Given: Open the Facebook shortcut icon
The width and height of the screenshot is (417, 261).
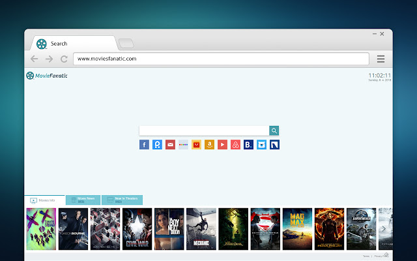Looking at the screenshot, I should (144, 145).
